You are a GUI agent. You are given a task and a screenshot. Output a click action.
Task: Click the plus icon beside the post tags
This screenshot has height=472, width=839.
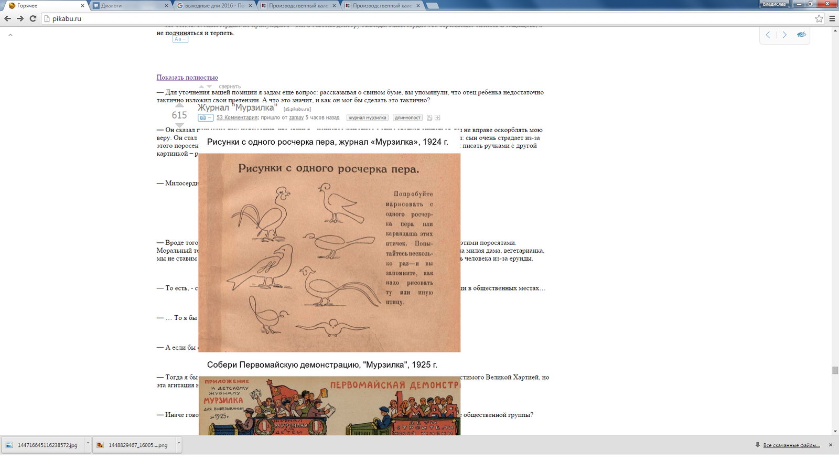point(437,118)
